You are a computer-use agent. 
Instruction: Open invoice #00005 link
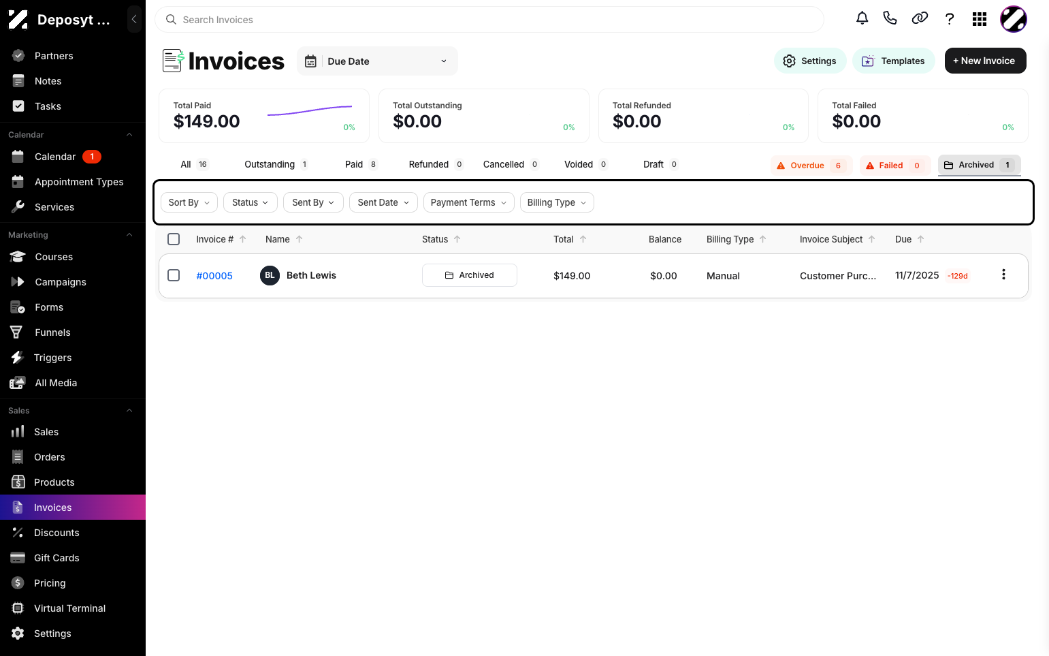point(214,276)
